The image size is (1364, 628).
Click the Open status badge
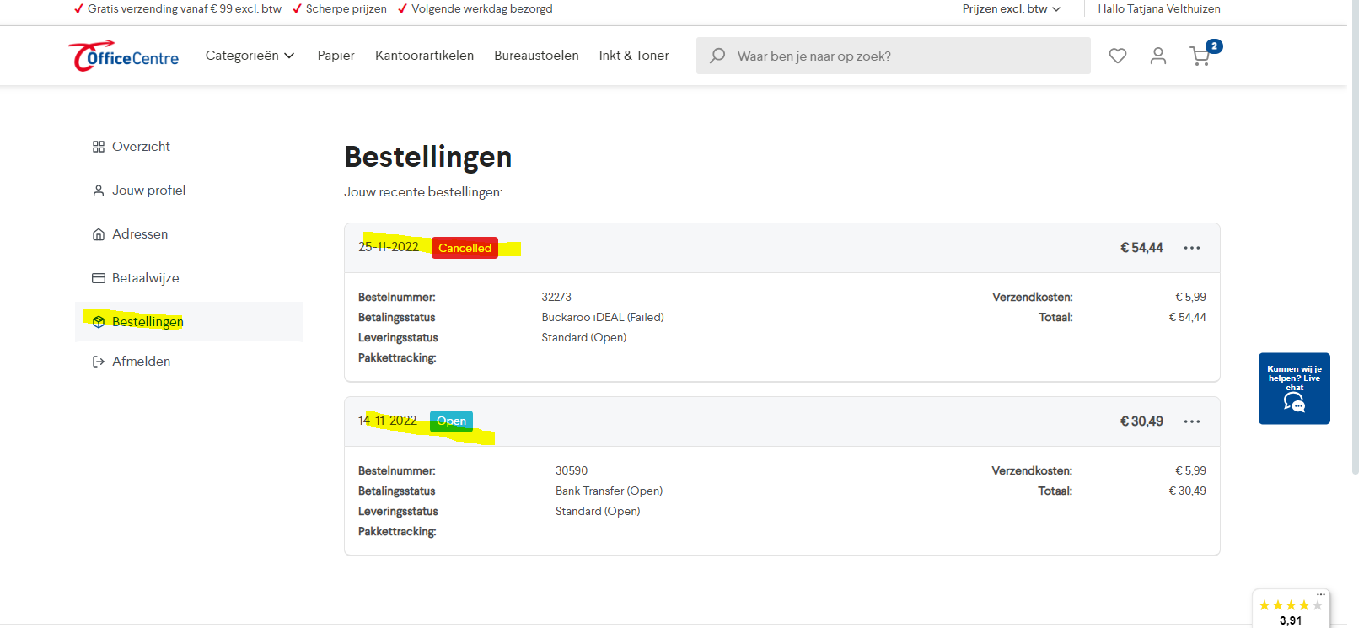click(x=451, y=421)
